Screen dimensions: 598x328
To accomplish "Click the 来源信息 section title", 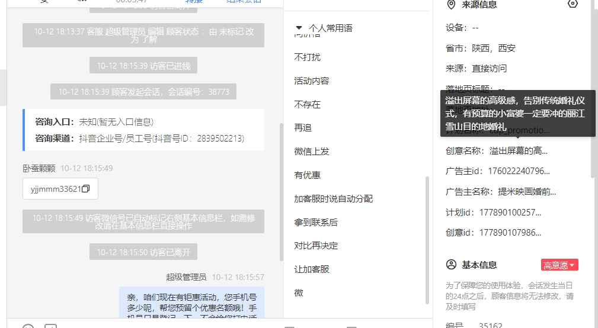I will 479,5.
